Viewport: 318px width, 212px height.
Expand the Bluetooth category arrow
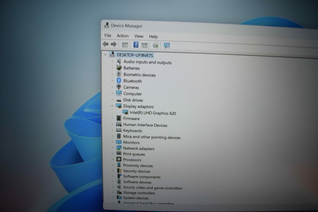tap(112, 80)
